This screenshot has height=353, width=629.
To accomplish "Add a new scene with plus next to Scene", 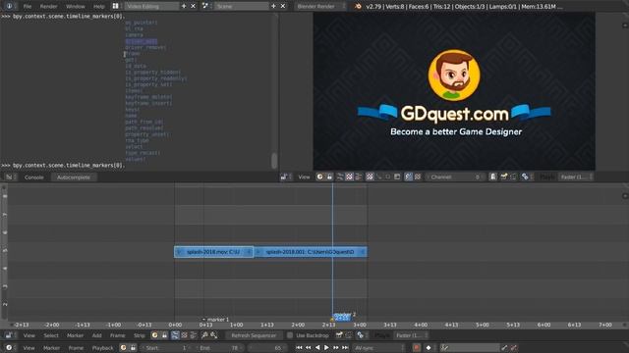I will point(273,6).
